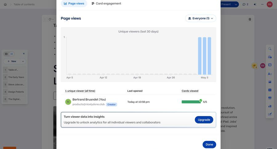Open the Present dropdown arrow
This screenshot has width=277, height=149.
coord(236,4)
